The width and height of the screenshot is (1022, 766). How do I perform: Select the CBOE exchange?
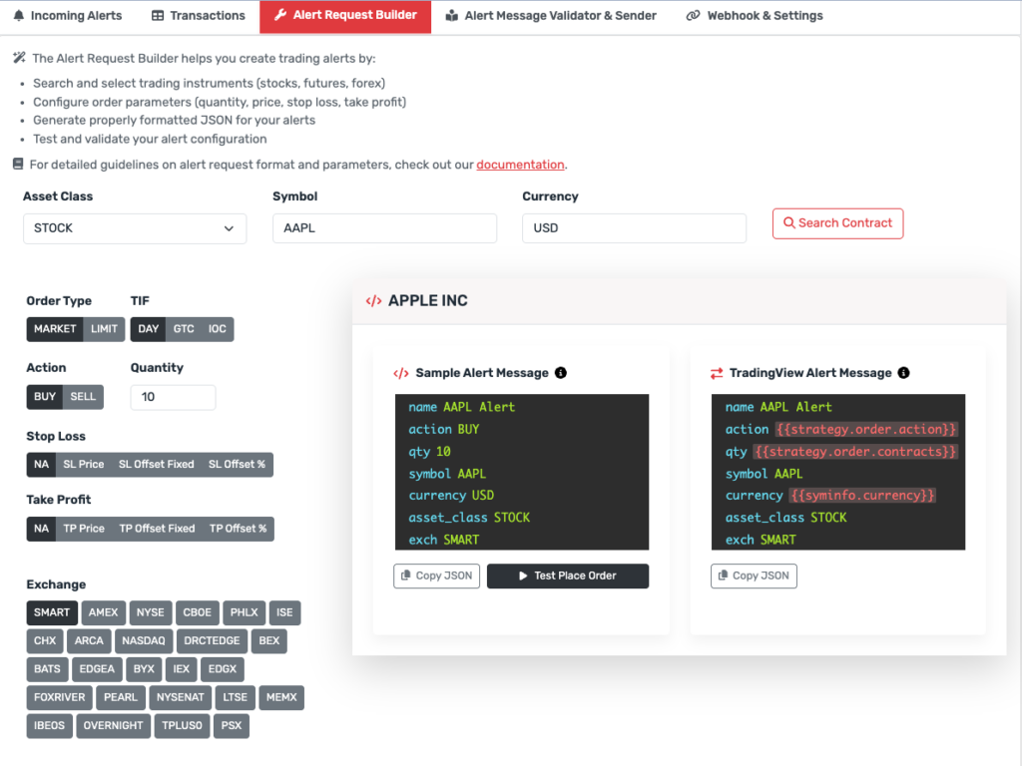198,613
